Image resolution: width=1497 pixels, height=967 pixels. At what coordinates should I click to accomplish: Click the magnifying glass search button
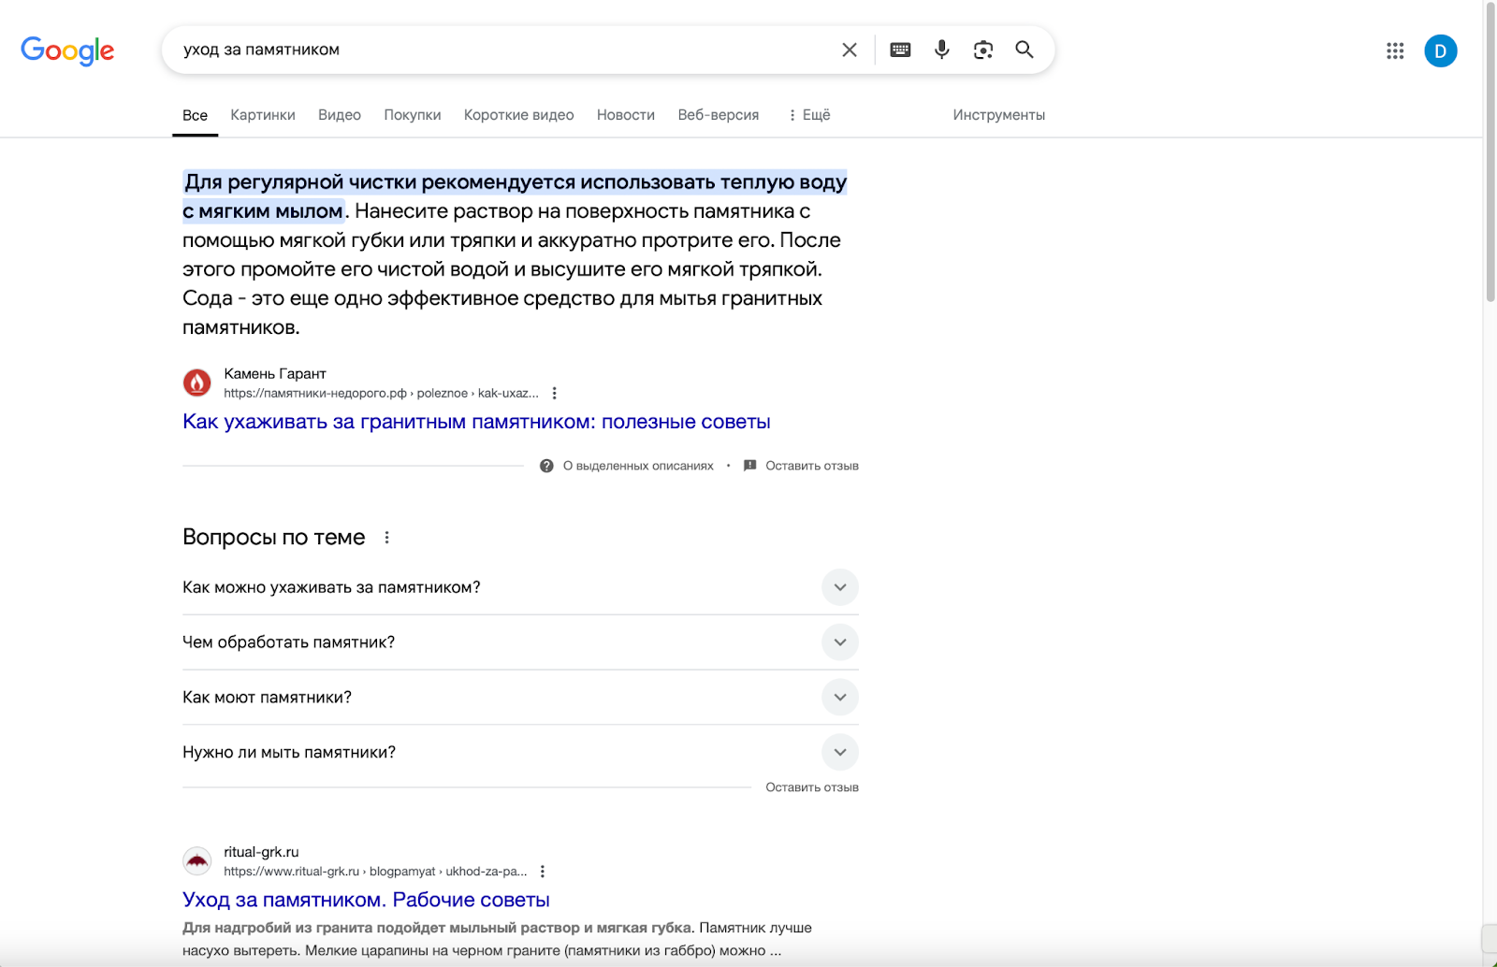coord(1025,50)
